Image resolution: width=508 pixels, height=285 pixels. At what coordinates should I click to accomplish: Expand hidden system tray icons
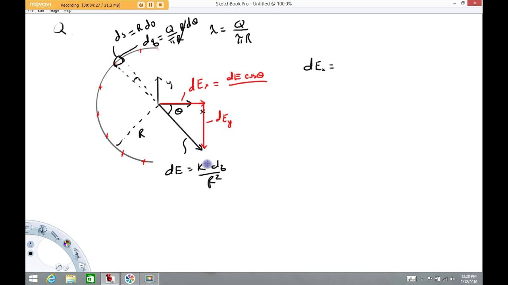(x=422, y=279)
